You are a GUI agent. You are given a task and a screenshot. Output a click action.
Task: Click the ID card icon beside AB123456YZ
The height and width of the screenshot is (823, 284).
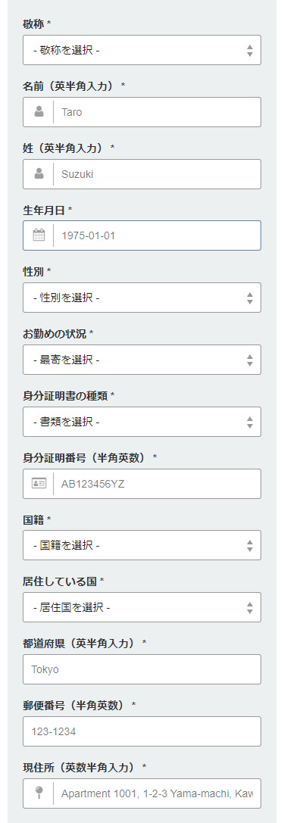coord(39,483)
